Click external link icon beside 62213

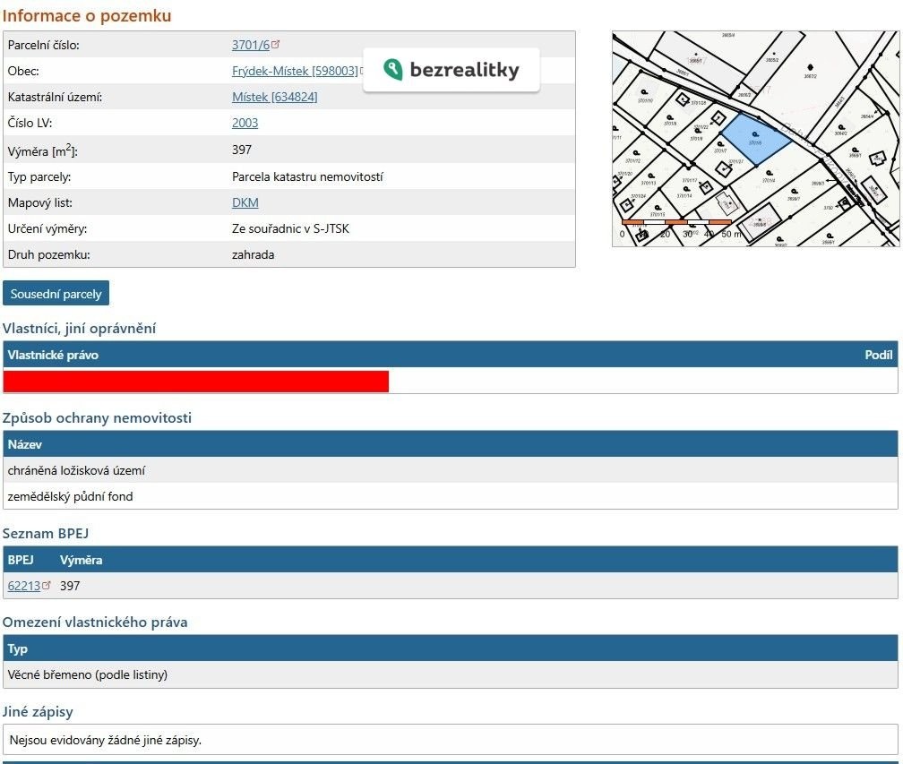47,585
